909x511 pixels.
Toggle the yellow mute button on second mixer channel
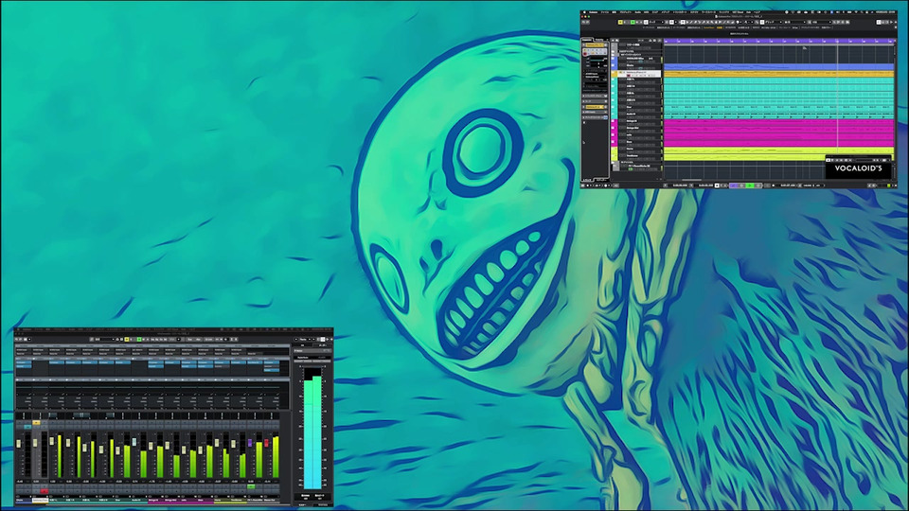click(x=36, y=422)
